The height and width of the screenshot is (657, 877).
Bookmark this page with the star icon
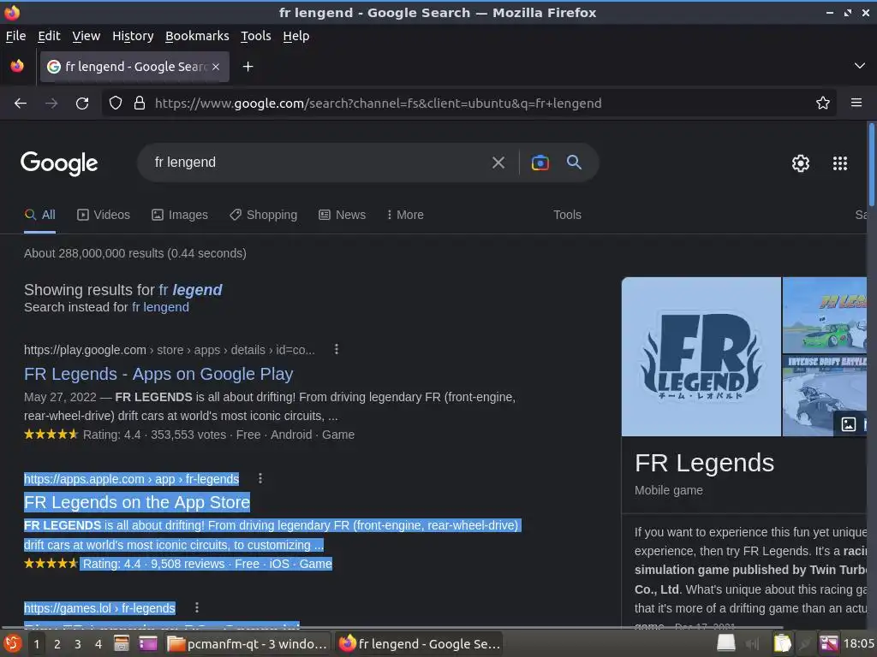[x=823, y=103]
